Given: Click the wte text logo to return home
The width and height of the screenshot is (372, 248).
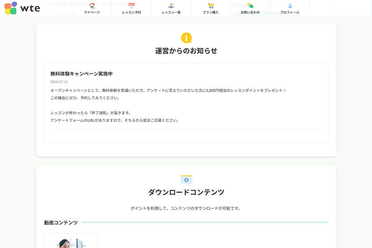Looking at the screenshot, I should click(30, 8).
